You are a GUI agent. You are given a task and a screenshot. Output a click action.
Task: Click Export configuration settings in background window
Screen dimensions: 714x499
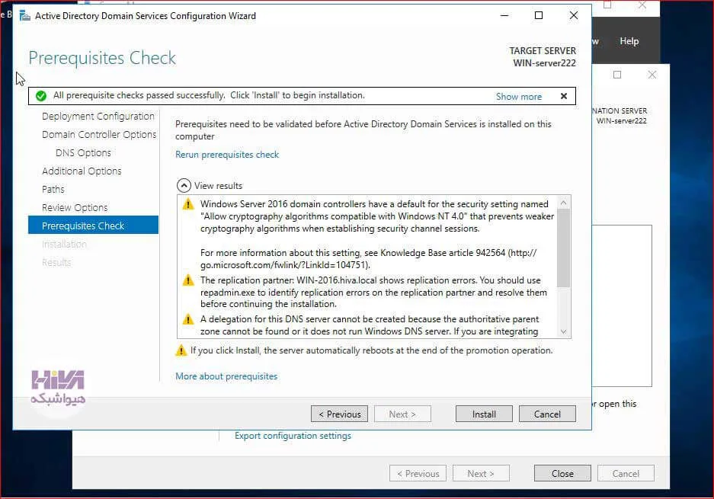tap(293, 435)
